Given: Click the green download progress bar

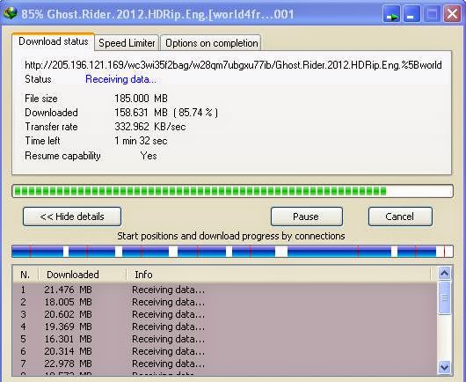Looking at the screenshot, I should 232,191.
